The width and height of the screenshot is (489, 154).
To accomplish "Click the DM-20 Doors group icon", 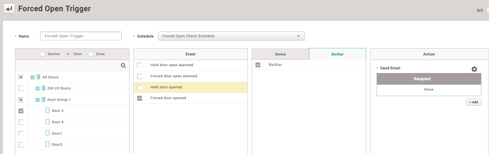I will (43, 88).
